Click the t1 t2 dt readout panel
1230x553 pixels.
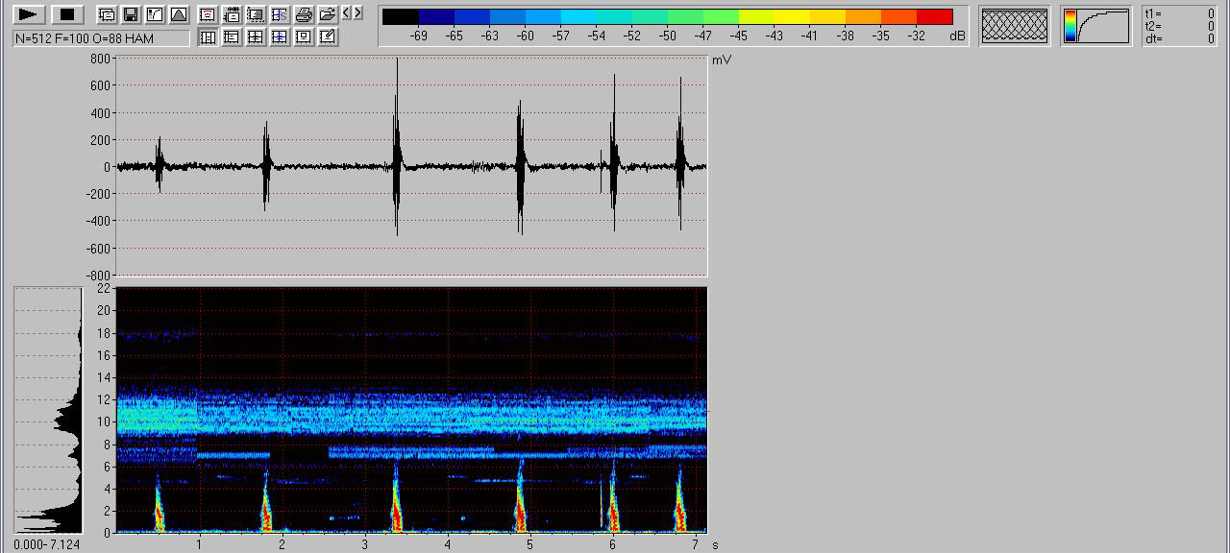[1180, 26]
